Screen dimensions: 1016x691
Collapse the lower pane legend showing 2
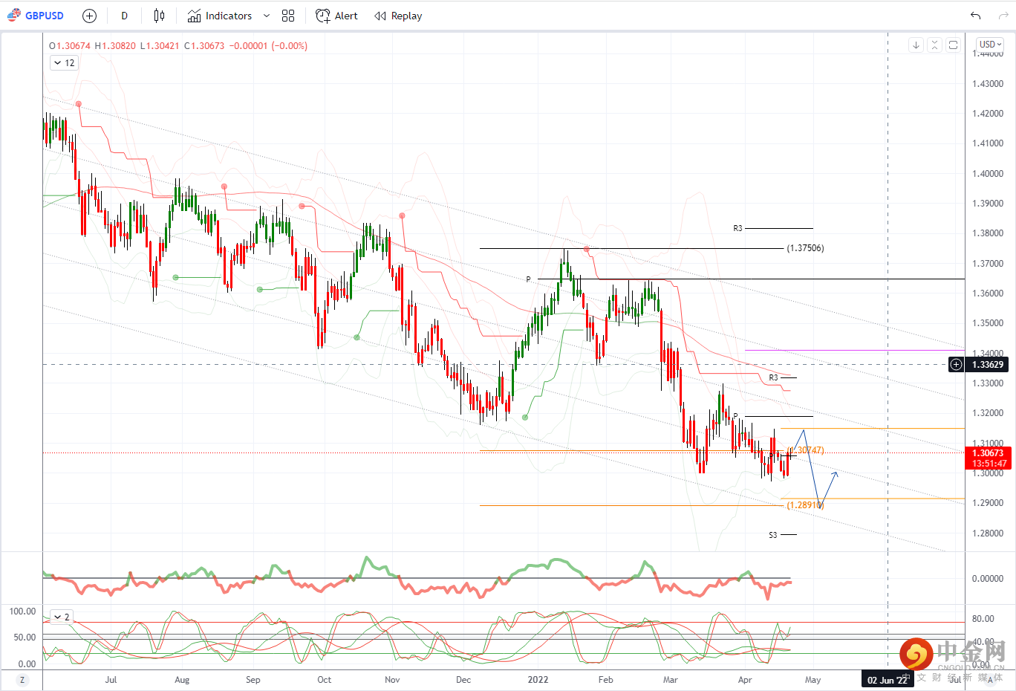tap(61, 617)
